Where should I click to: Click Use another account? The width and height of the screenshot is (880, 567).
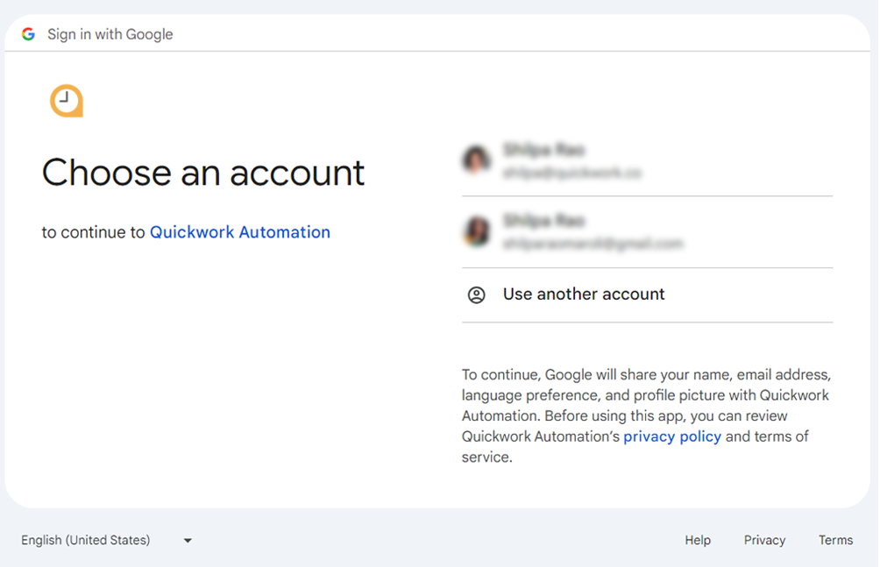(647, 294)
